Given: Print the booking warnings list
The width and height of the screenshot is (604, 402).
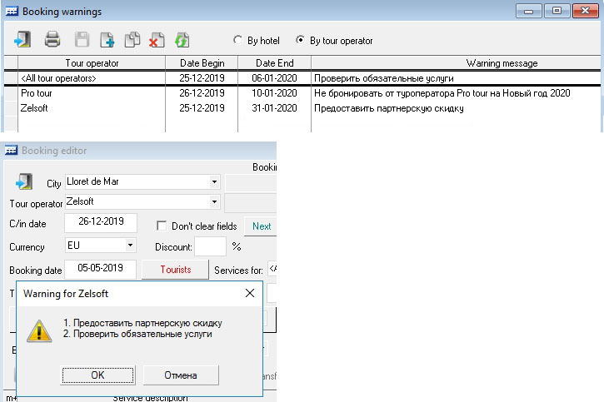Looking at the screenshot, I should tap(52, 39).
